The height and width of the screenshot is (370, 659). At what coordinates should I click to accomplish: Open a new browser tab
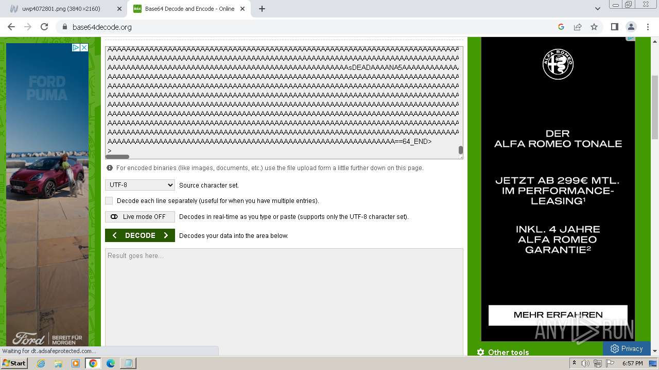coord(262,9)
